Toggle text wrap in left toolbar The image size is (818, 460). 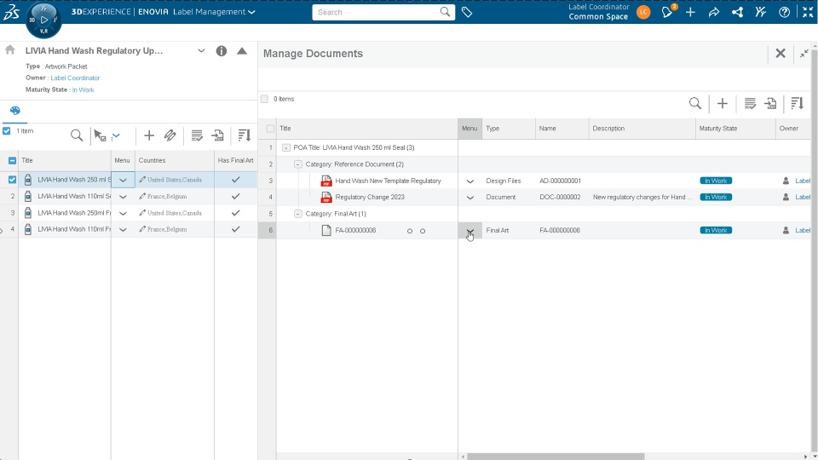pos(197,135)
